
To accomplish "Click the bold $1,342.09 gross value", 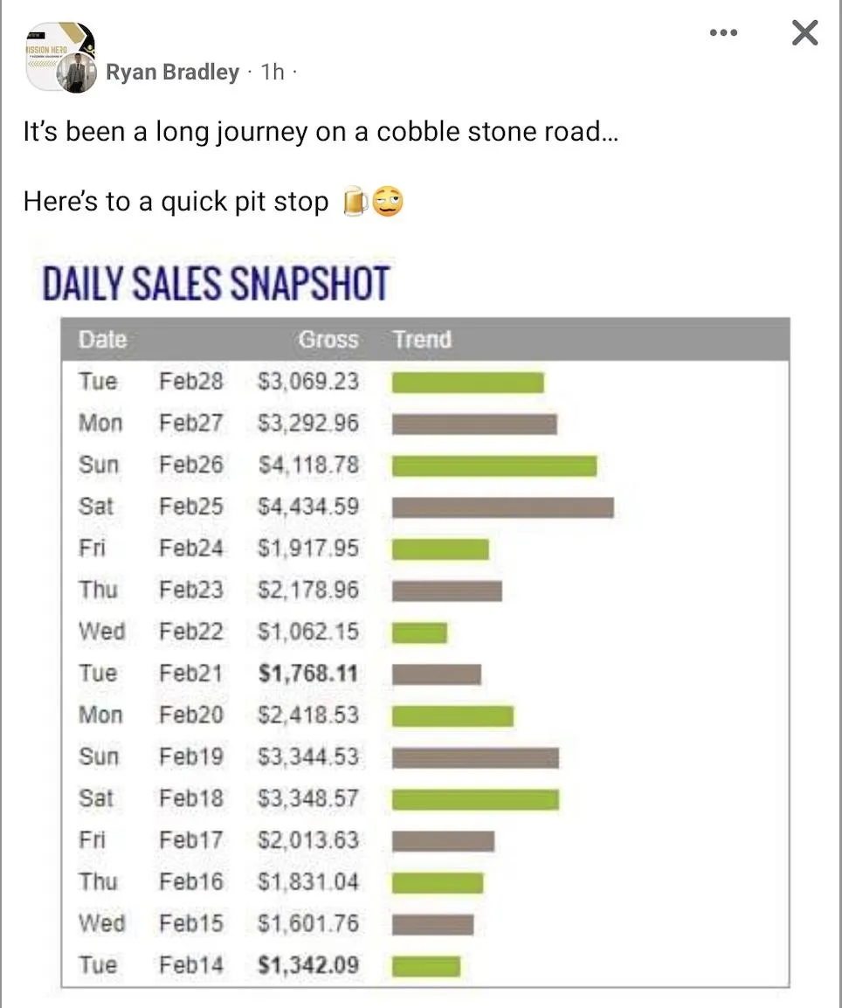I will 308,965.
